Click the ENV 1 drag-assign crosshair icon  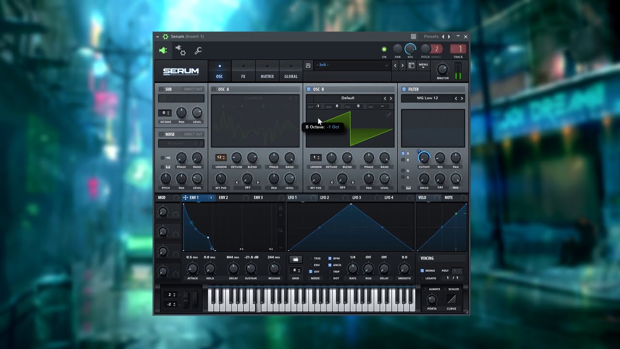pyautogui.click(x=186, y=198)
